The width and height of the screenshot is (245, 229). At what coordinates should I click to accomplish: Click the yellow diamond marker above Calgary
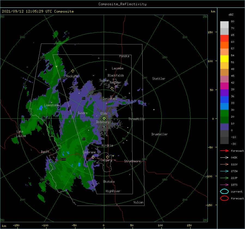[x=108, y=157]
